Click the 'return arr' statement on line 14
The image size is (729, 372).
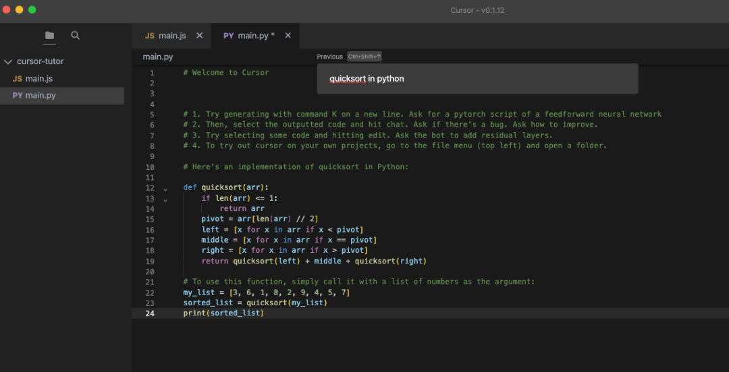[242, 208]
